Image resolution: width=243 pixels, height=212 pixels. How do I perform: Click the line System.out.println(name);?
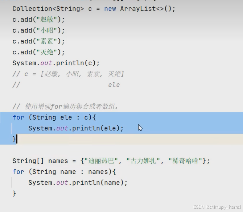78,183
